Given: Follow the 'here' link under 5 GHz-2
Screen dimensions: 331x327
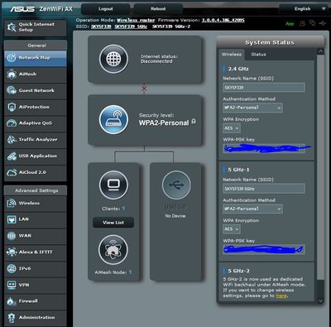Looking at the screenshot, I should tap(281, 296).
